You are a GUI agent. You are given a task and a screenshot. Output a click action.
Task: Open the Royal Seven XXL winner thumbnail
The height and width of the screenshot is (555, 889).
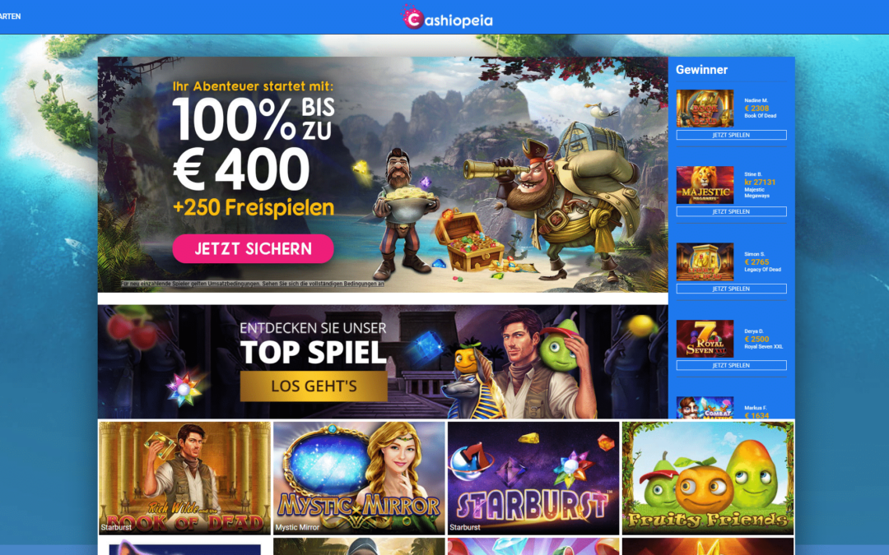(705, 339)
